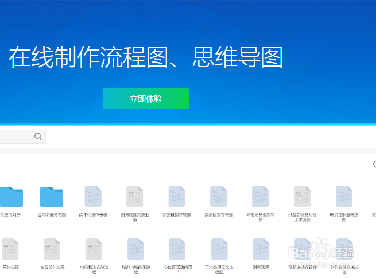Click the magnifier search icon
376x278 pixels.
point(38,136)
